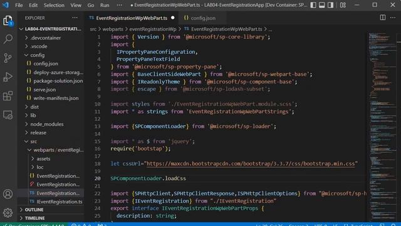Expand the TIMELINE section
Screen dimensions: 401x226
click(x=51, y=218)
